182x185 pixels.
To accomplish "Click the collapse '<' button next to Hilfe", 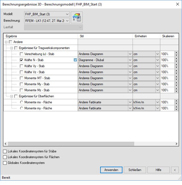I will pyautogui.click(x=175, y=170).
